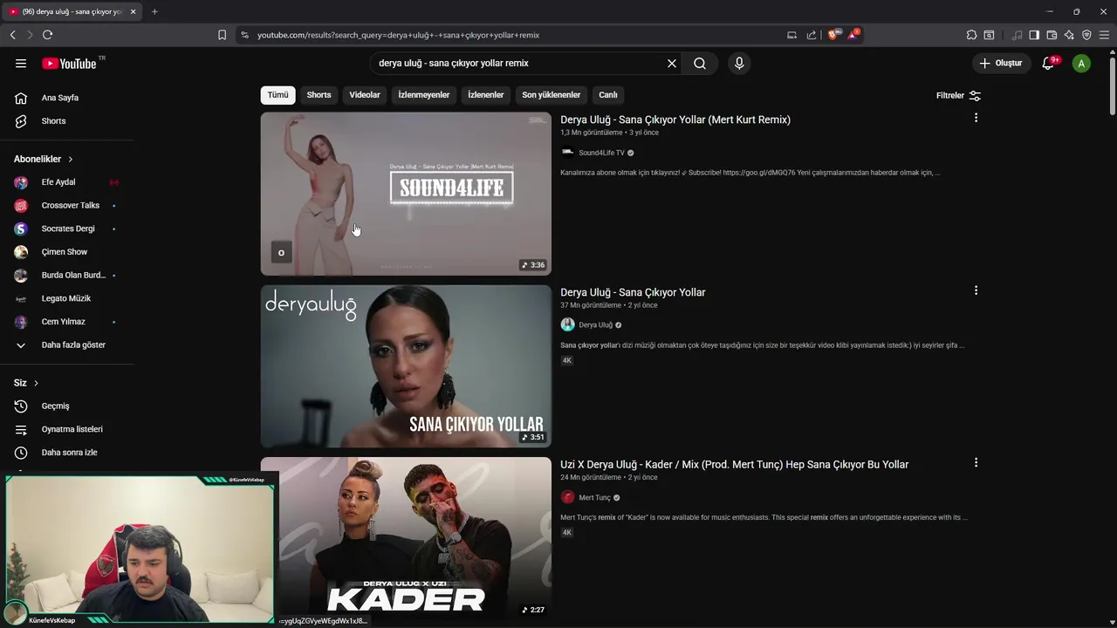1117x628 pixels.
Task: Select the Son yüklenenler filter chip
Action: [x=551, y=95]
